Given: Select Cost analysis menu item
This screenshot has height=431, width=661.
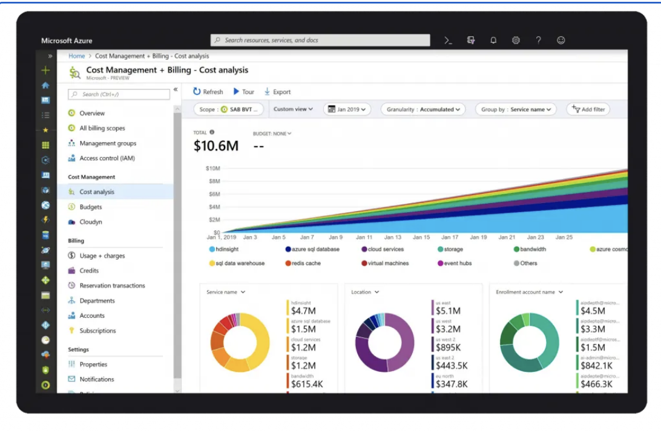Looking at the screenshot, I should (x=115, y=192).
